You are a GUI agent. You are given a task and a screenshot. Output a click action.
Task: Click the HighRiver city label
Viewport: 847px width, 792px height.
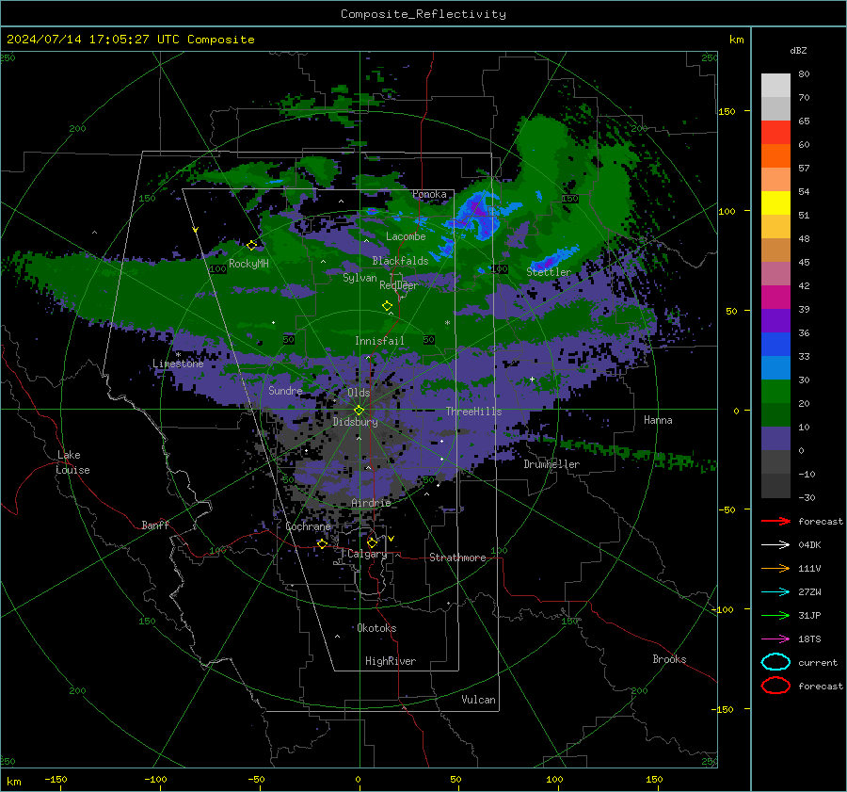coord(391,661)
